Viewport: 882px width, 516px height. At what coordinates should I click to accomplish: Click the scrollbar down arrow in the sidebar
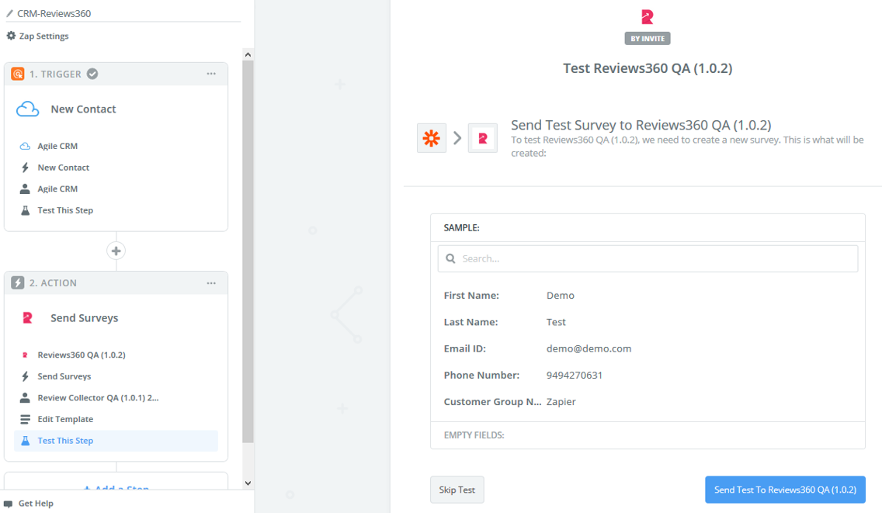(248, 483)
